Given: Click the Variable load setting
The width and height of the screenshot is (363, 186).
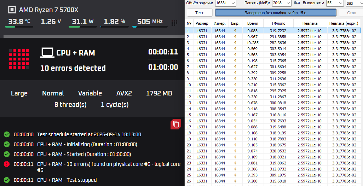Looking at the screenshot, I should [x=90, y=93].
